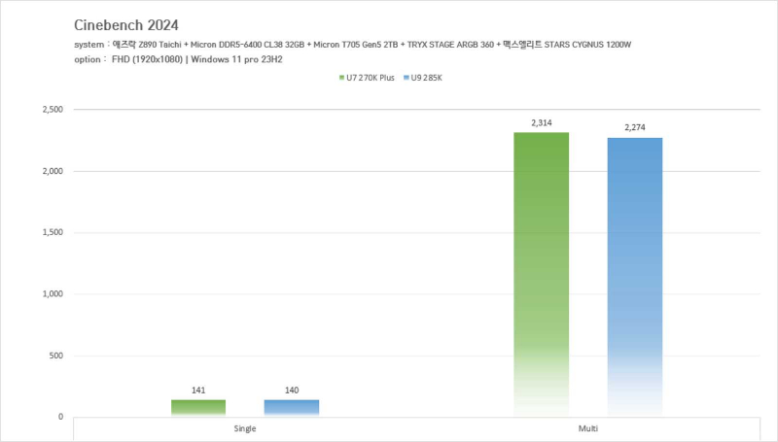This screenshot has height=442, width=778.
Task: Click the green Single bar for U7 270K Plus
Action: click(198, 408)
